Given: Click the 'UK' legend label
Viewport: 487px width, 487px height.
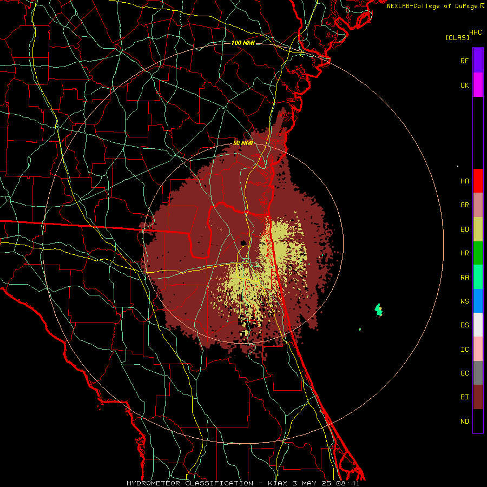Looking at the screenshot, I should coord(464,85).
